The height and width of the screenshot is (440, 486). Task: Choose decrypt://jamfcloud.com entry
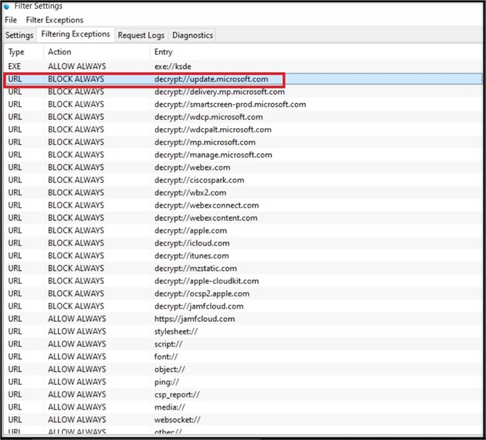[x=199, y=306]
